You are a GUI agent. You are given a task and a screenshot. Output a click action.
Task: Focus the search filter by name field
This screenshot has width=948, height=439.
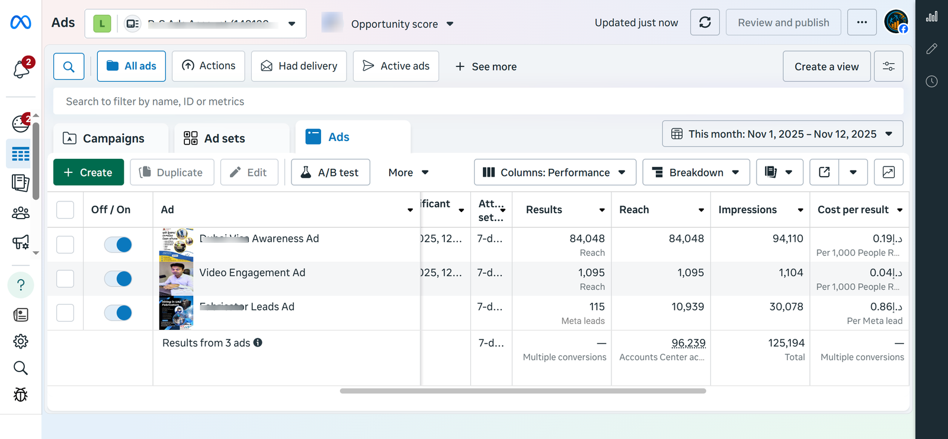(x=478, y=101)
